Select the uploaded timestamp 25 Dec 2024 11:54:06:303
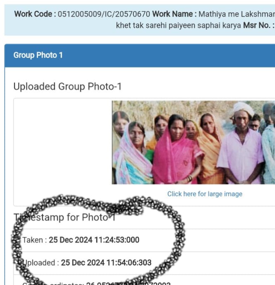The height and width of the screenshot is (285, 275). [106, 263]
